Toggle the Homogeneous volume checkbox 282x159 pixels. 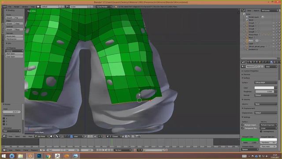(261, 132)
